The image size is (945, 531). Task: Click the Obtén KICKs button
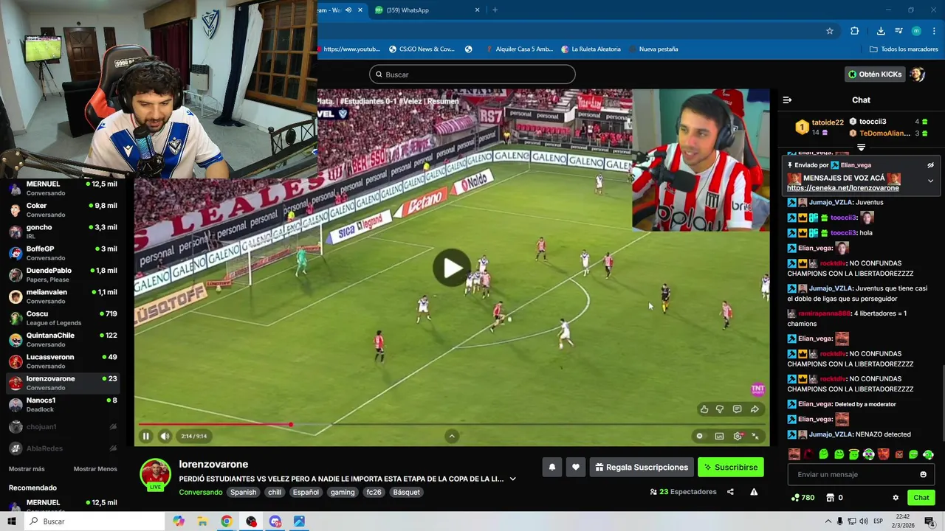click(875, 74)
